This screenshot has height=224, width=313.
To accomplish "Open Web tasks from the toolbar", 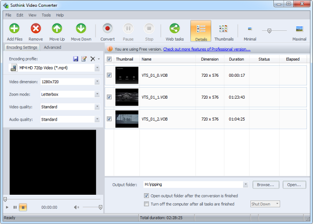I will point(175,28).
